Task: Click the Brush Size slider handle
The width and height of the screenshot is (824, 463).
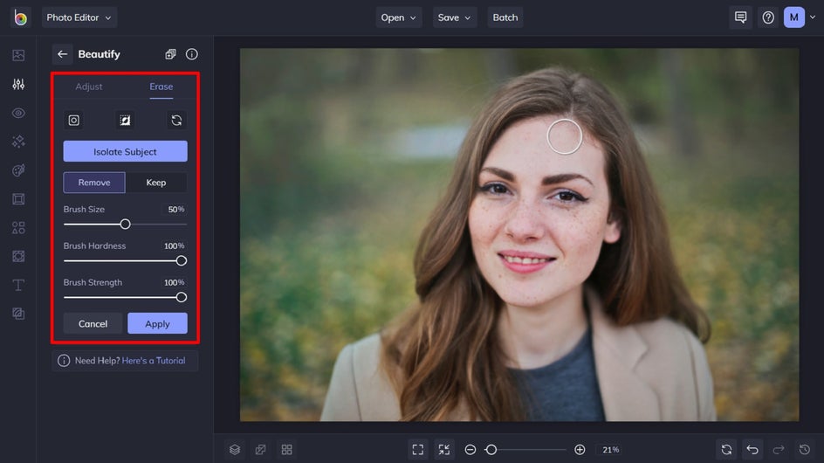Action: click(x=125, y=225)
